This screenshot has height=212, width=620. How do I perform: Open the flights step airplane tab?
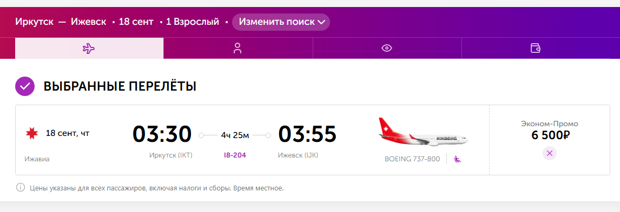pos(89,49)
